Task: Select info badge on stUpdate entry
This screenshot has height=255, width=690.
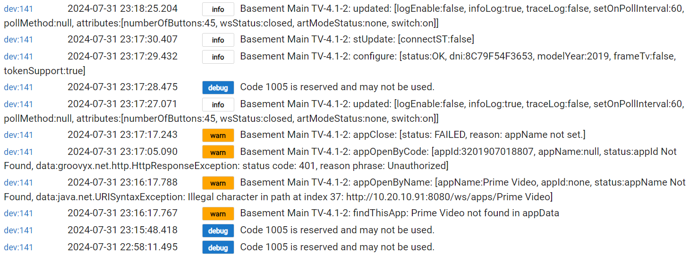Action: pyautogui.click(x=218, y=40)
